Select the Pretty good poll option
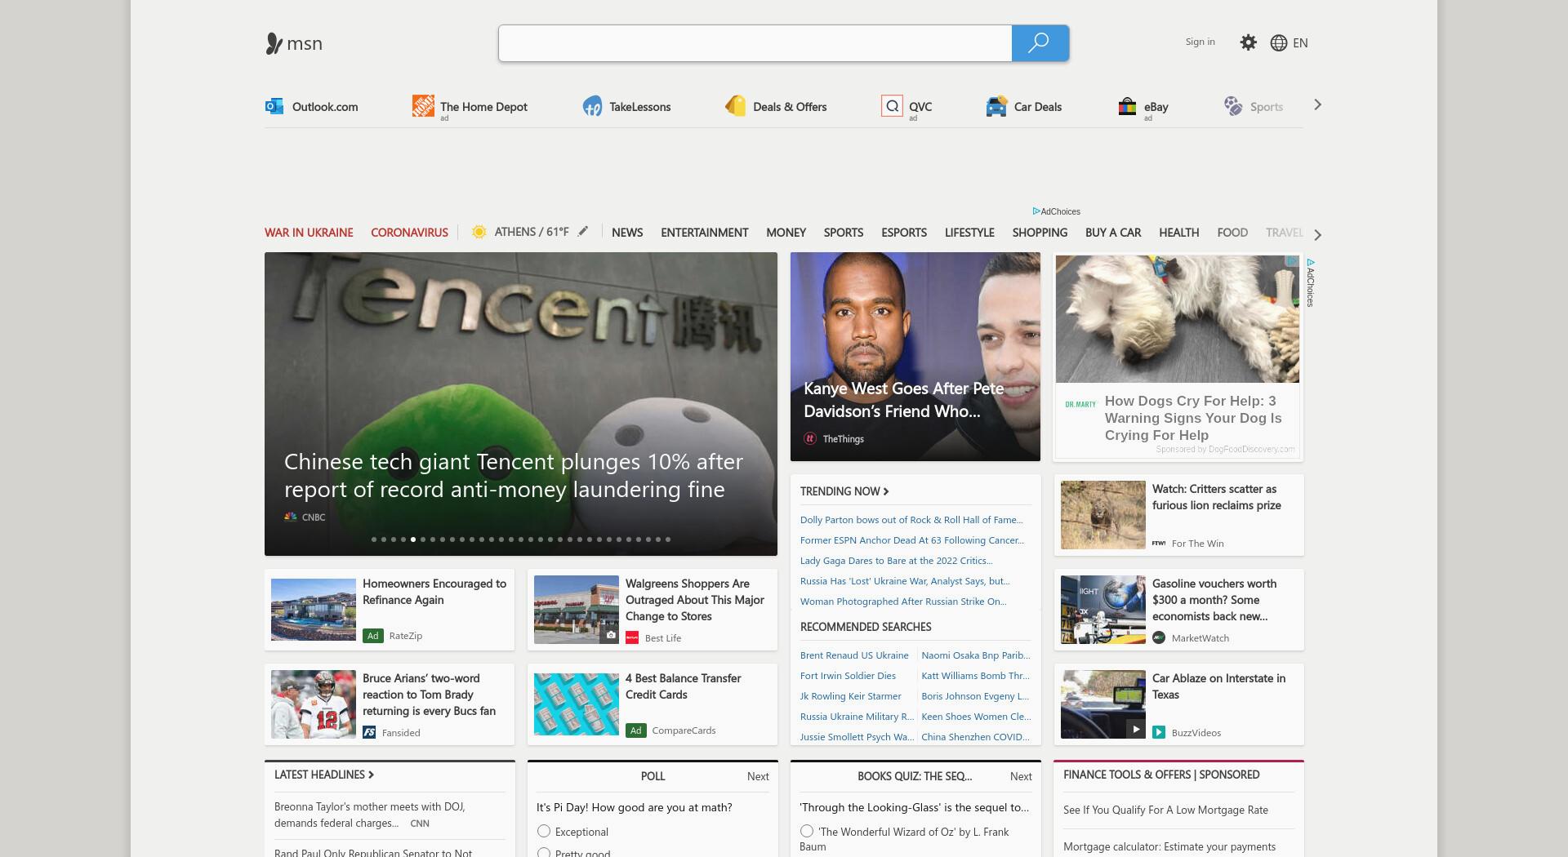1568x857 pixels. (544, 852)
